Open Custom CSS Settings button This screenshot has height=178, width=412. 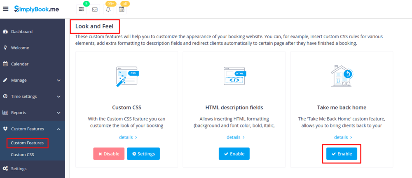point(143,154)
